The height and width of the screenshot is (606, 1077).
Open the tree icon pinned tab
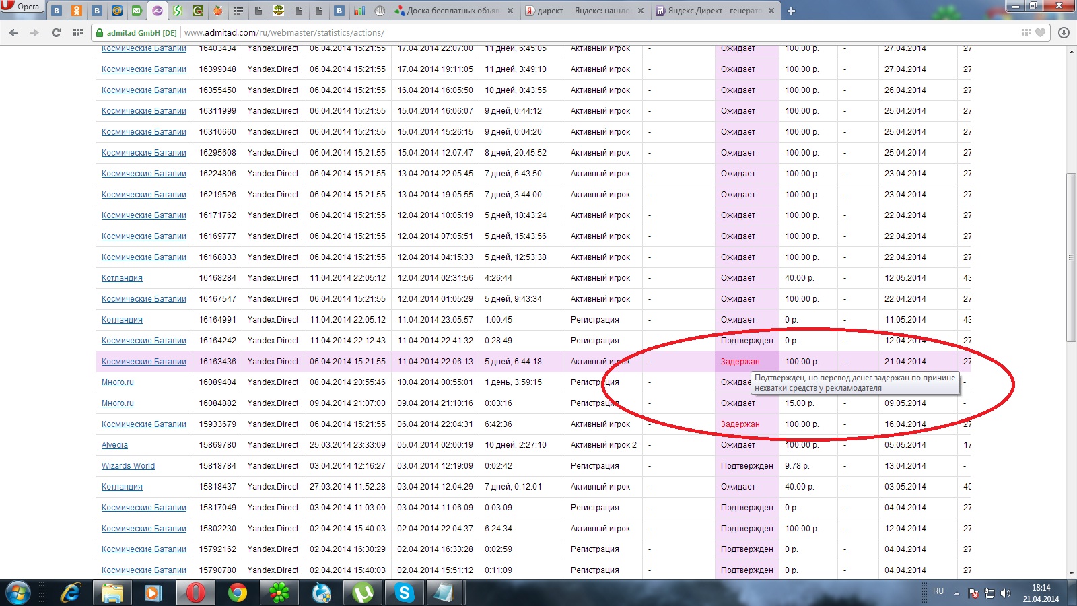click(279, 11)
